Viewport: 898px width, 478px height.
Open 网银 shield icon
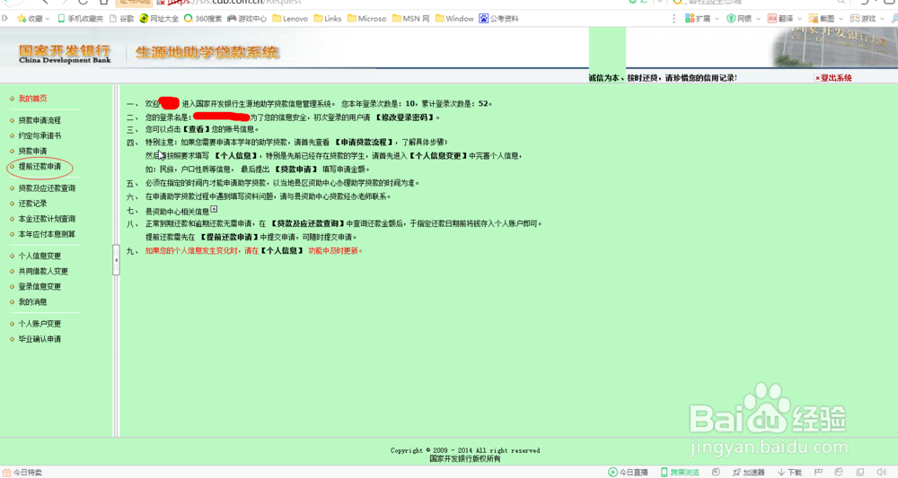(731, 19)
